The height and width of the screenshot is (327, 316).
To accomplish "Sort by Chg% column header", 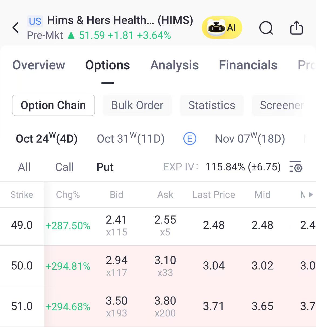I will tap(68, 195).
